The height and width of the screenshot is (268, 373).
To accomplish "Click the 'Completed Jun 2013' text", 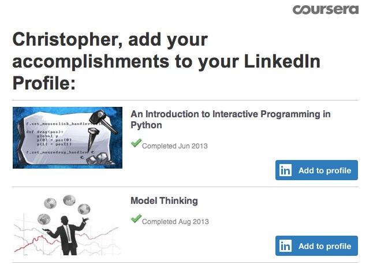I will [x=174, y=146].
